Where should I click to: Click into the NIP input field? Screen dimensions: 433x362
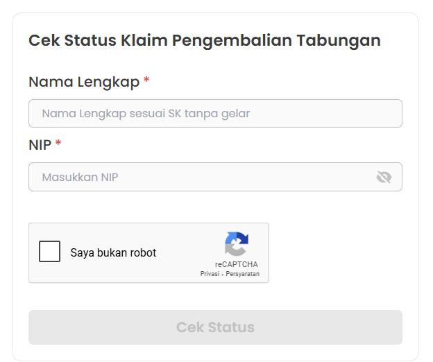(201, 177)
